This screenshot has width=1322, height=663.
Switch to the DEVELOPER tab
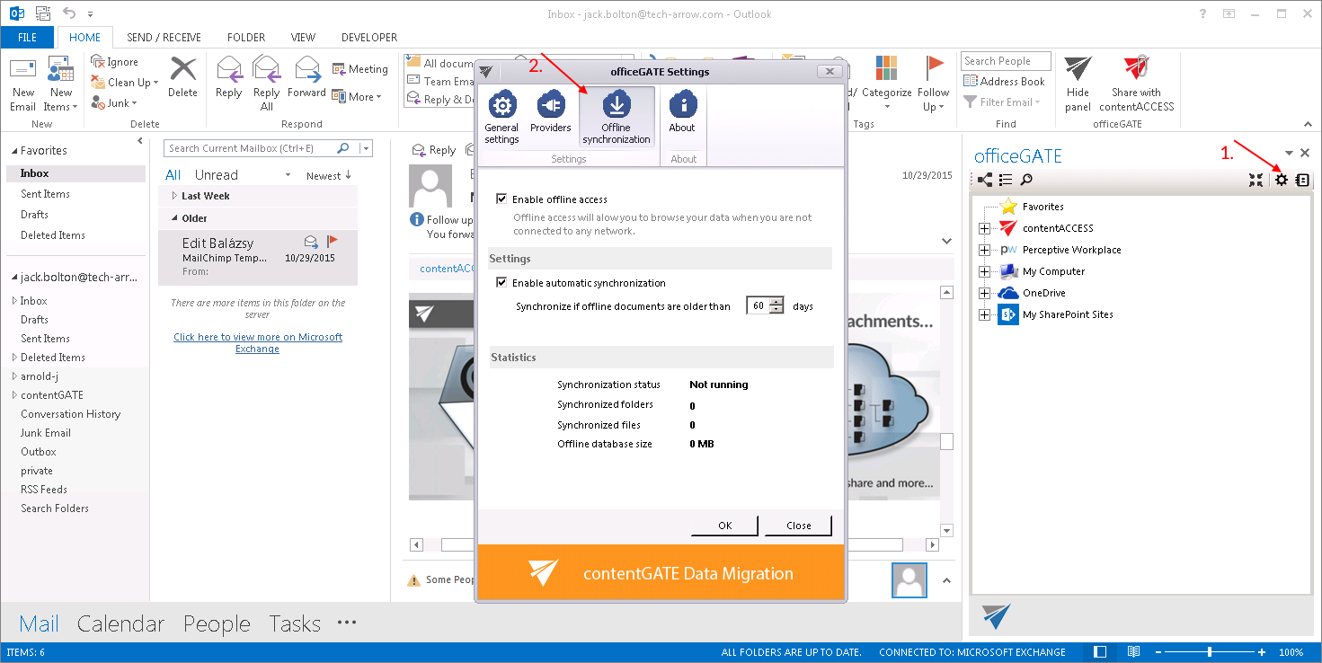(x=369, y=38)
